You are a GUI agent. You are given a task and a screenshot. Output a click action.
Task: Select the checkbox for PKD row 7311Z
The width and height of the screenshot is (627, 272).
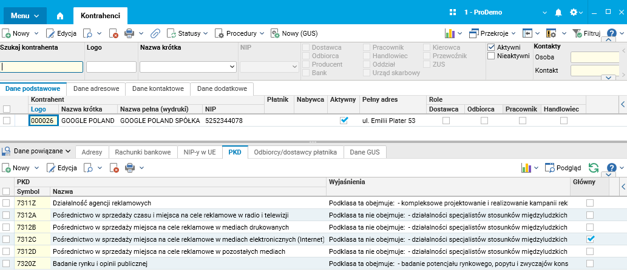(x=7, y=203)
